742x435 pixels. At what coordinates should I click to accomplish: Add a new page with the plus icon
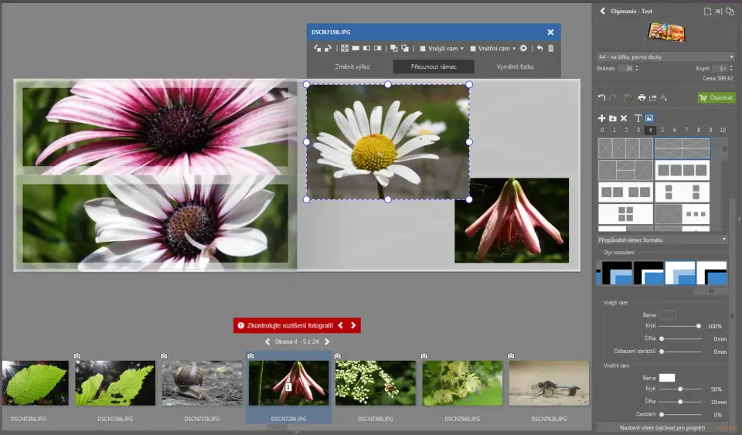pyautogui.click(x=602, y=118)
